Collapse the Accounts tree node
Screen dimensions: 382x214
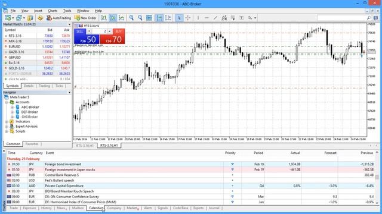pos(7,102)
